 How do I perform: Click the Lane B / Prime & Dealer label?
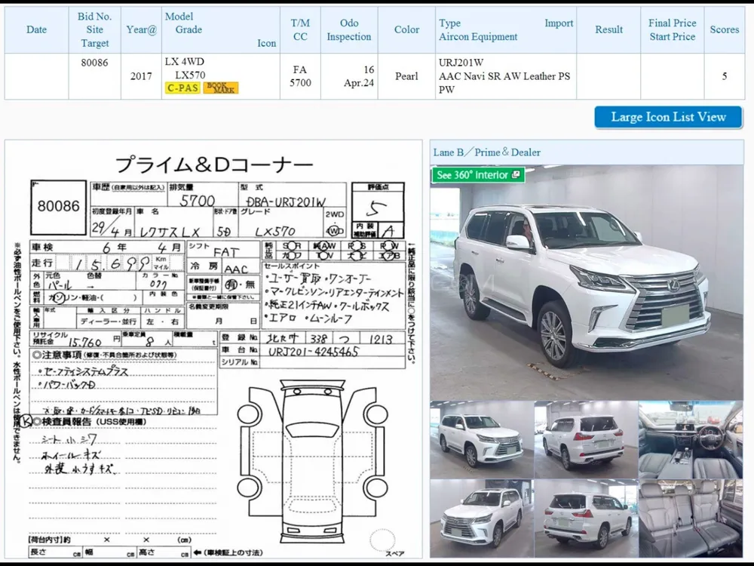point(486,152)
